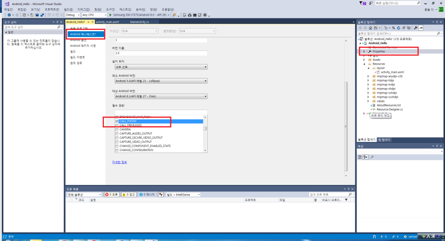Screen dimensions: 445x241
Task: Click filter funnel icon in Error List header
Action: (346, 200)
